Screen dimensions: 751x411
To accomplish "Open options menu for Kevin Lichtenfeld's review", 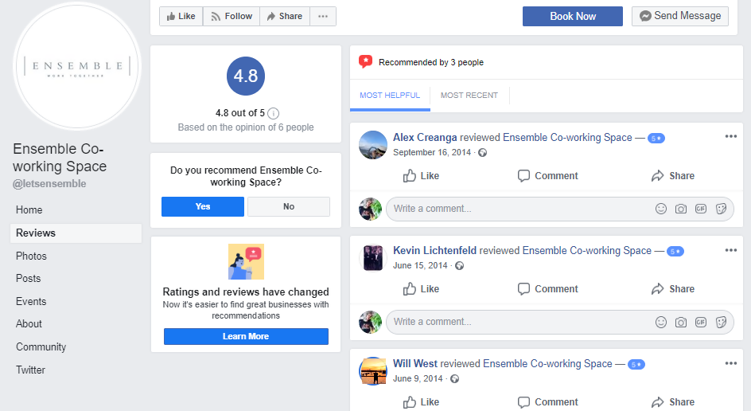I will tap(730, 250).
